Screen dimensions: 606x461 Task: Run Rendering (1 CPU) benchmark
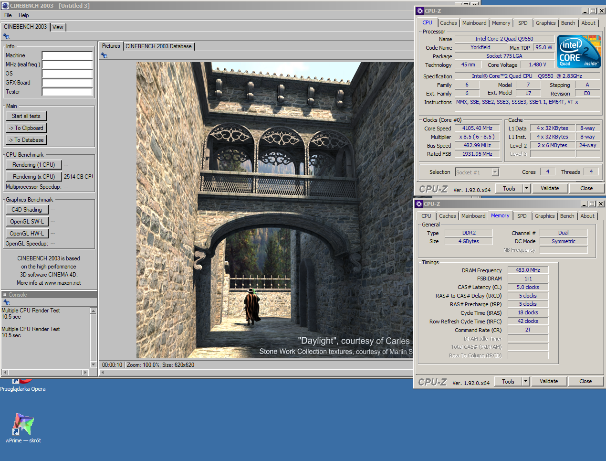point(34,165)
